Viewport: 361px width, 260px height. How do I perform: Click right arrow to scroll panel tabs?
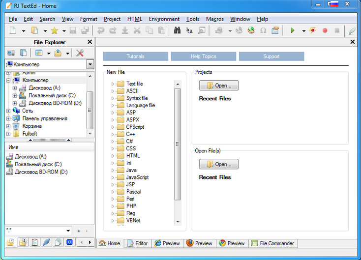pyautogui.click(x=90, y=242)
